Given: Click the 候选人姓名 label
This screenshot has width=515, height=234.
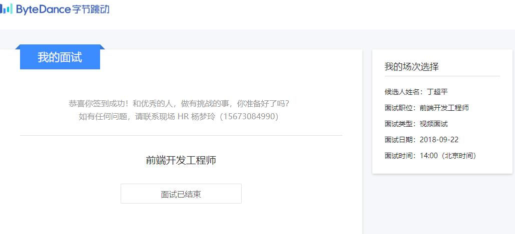Looking at the screenshot, I should [x=404, y=92].
